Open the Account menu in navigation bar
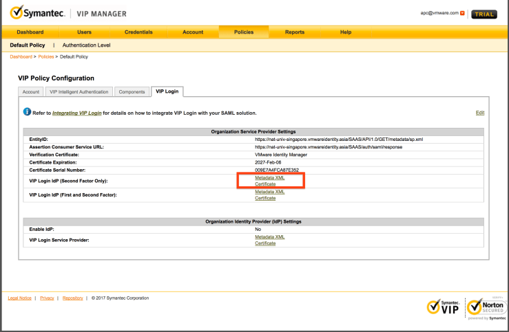 tap(193, 32)
